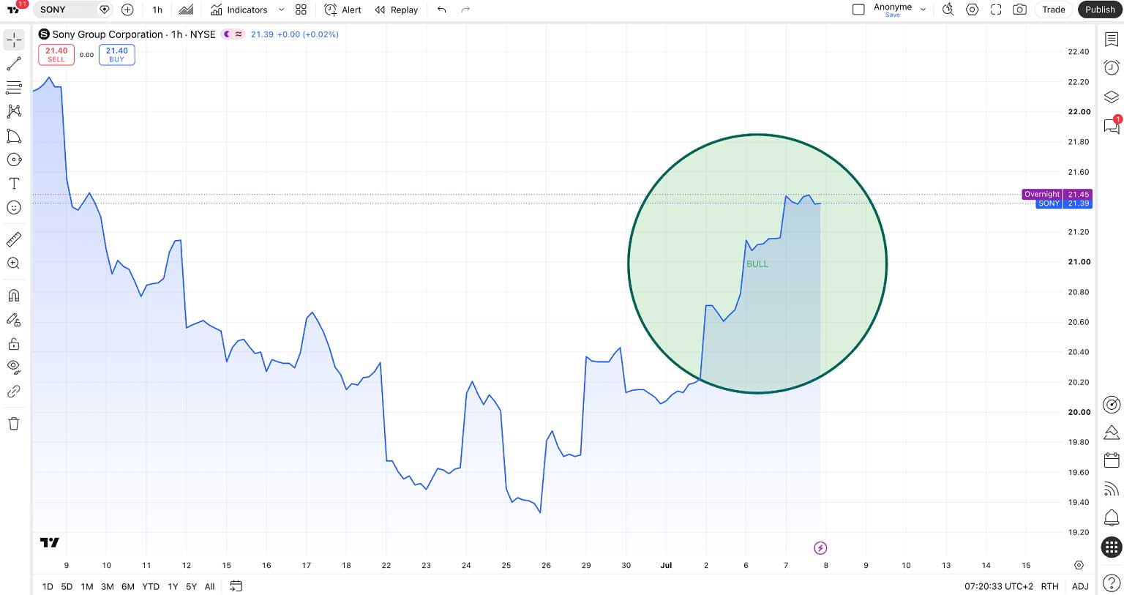The height and width of the screenshot is (595, 1124).
Task: Undo the last chart action
Action: 441,10
